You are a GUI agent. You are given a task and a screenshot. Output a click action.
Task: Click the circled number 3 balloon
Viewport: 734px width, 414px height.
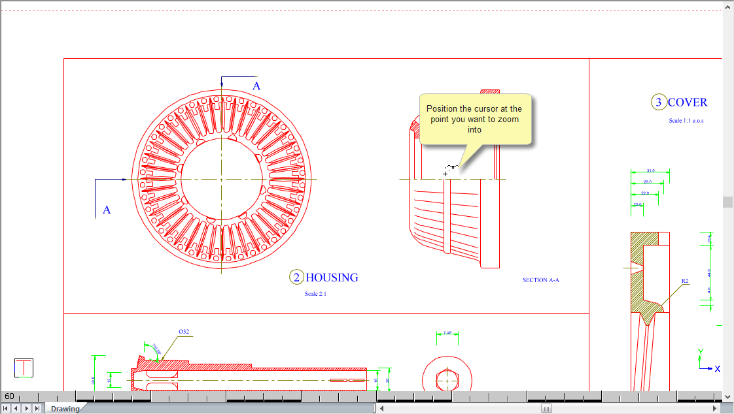point(658,103)
